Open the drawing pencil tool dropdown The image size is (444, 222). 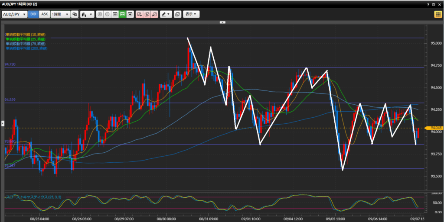coord(166,14)
